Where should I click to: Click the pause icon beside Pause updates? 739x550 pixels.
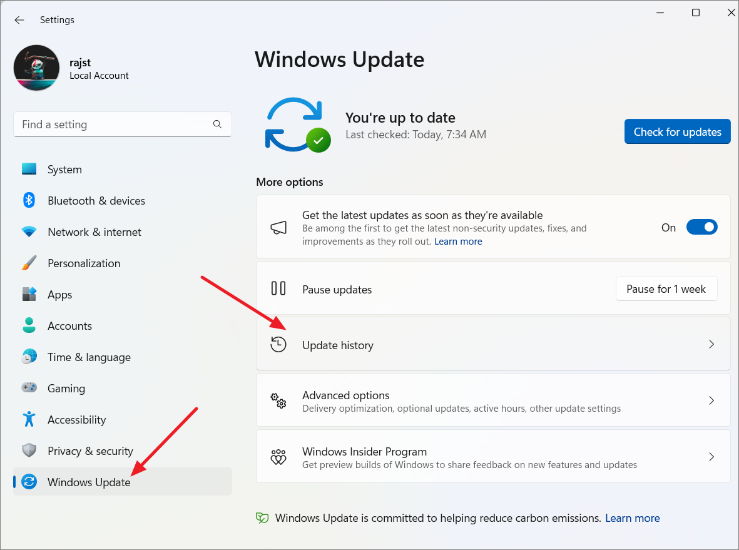278,288
